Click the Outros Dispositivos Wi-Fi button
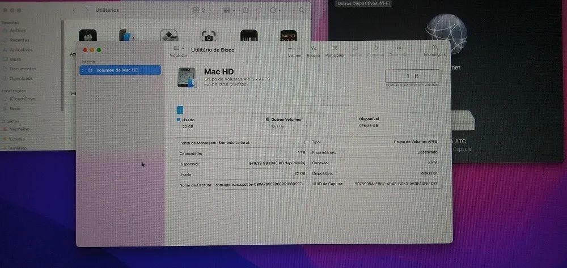This screenshot has width=567, height=268. pos(364,3)
